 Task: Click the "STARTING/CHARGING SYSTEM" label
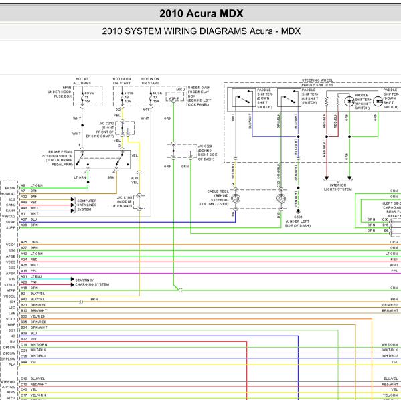click(x=92, y=282)
